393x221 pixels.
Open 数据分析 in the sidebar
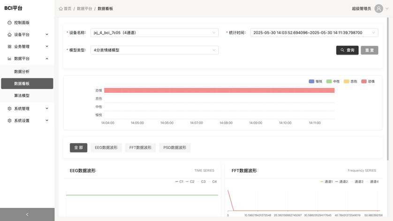pos(22,72)
